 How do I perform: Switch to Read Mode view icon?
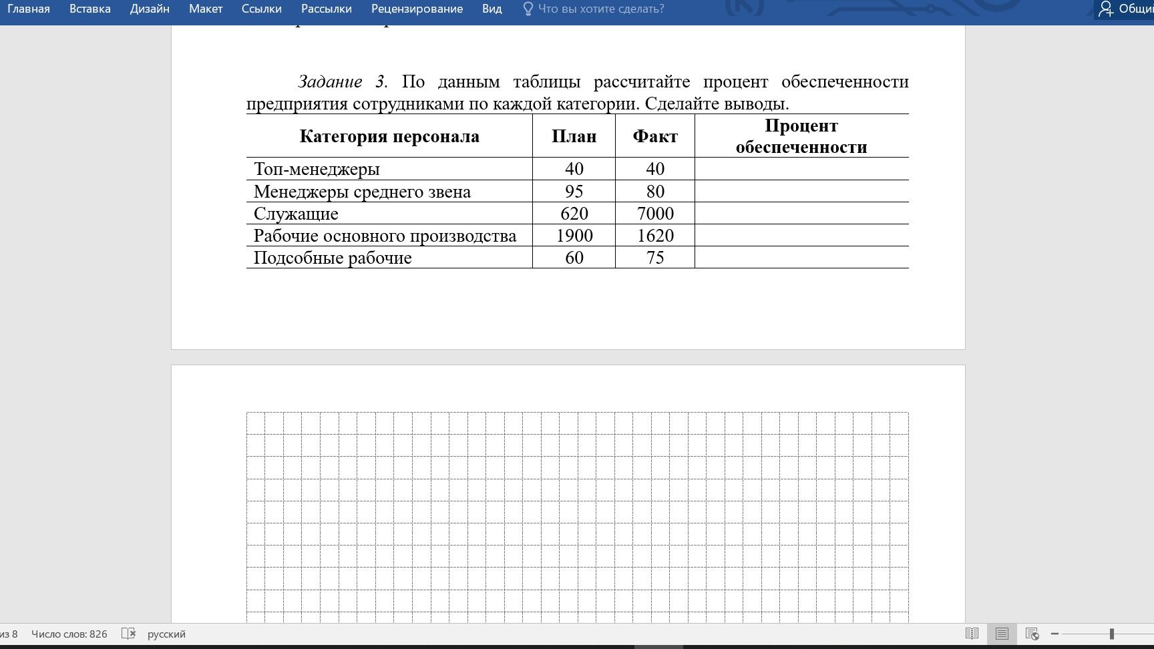[x=972, y=634]
